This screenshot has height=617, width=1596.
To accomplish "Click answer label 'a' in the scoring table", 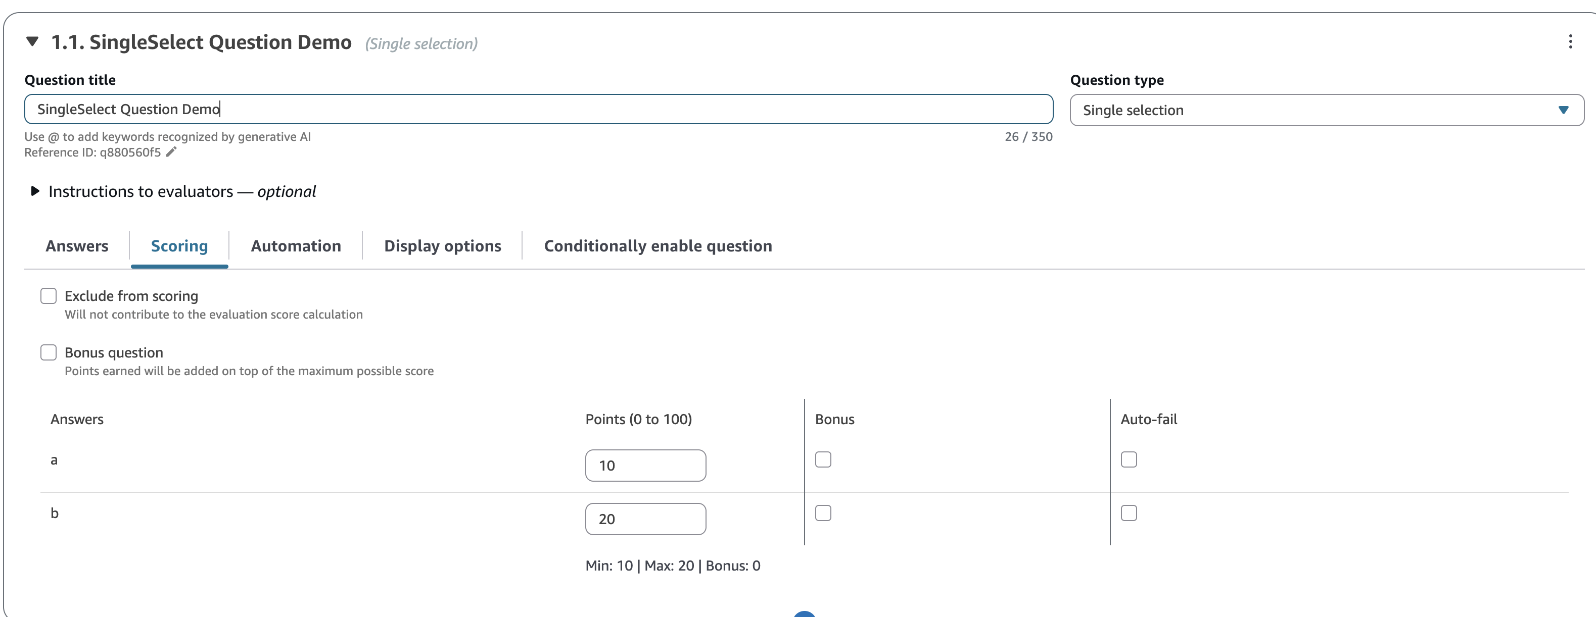I will (x=54, y=460).
